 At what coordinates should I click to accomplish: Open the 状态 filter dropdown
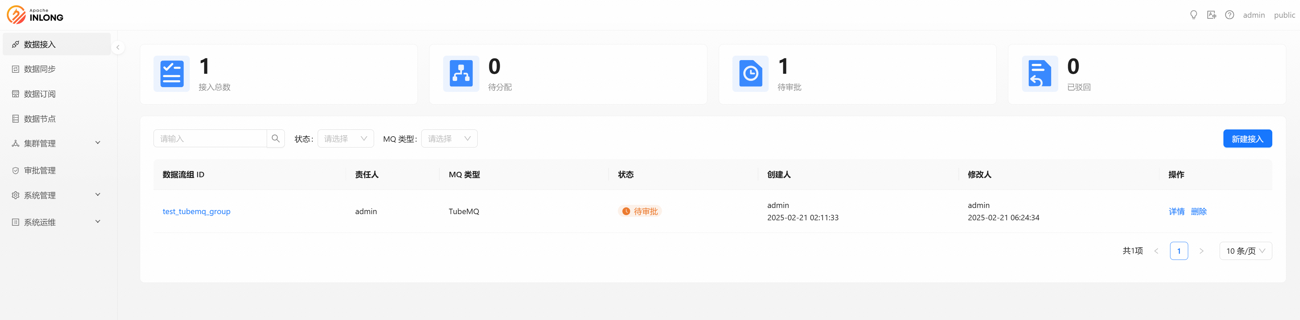point(345,139)
